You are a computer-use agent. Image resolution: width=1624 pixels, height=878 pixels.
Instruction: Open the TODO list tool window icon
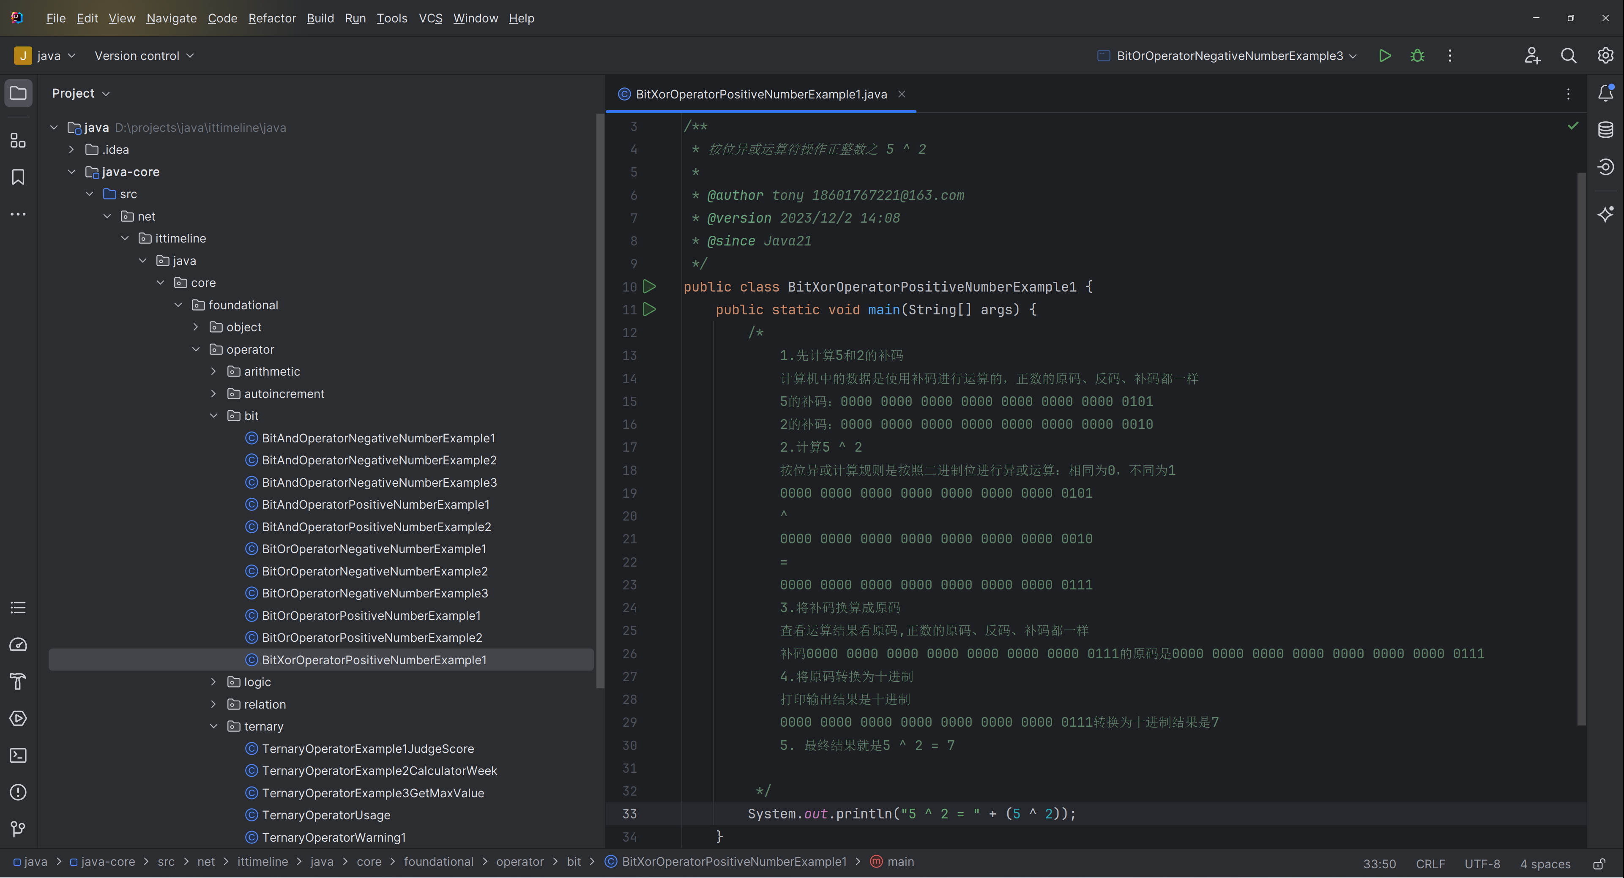click(x=18, y=608)
